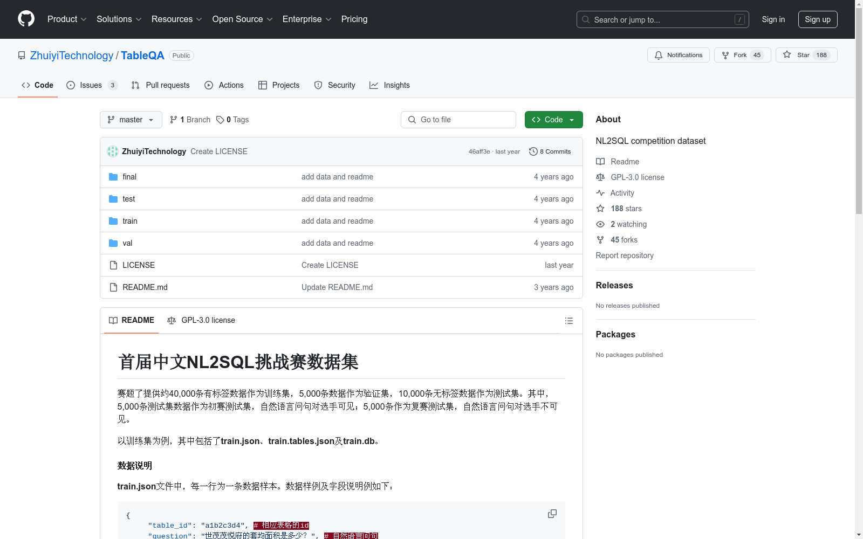Image resolution: width=863 pixels, height=539 pixels.
Task: Click the Go to file input
Action: 458,120
